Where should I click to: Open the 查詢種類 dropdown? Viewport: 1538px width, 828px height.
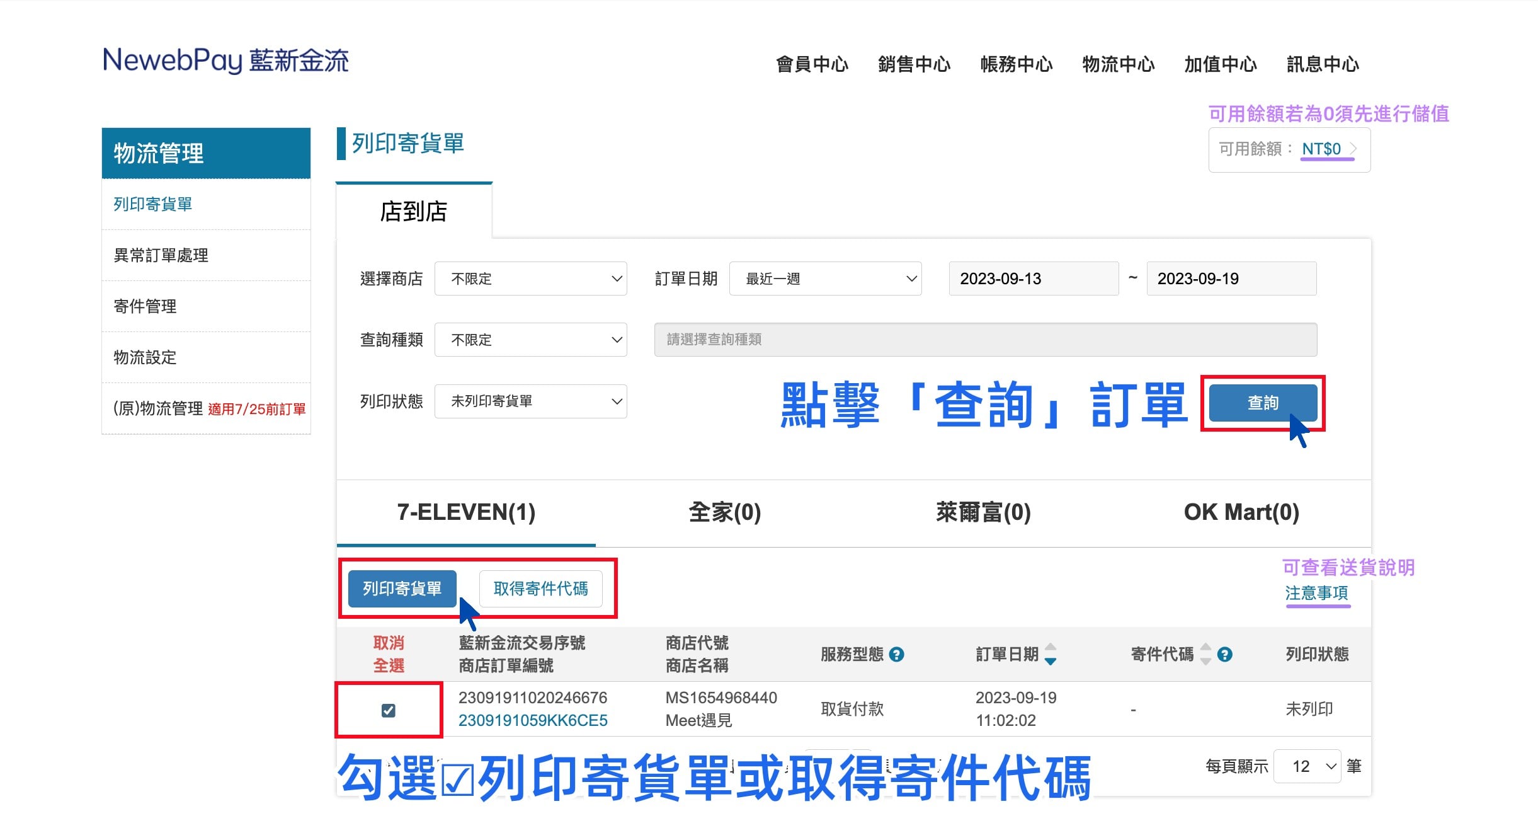click(531, 340)
